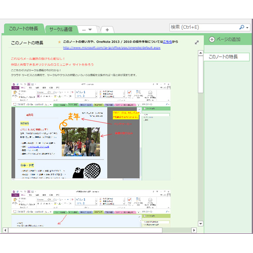Image resolution: width=253 pixels, height=253 pixels.
Task: Select the first embedded OneNote screenshot image
Action: 91,132
